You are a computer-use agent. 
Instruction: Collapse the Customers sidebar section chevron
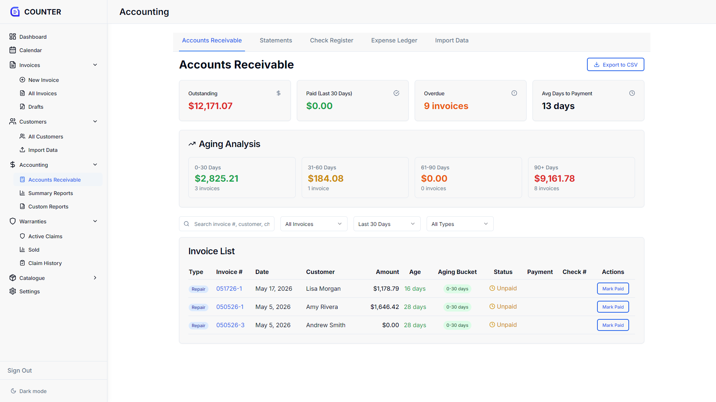[x=95, y=121]
